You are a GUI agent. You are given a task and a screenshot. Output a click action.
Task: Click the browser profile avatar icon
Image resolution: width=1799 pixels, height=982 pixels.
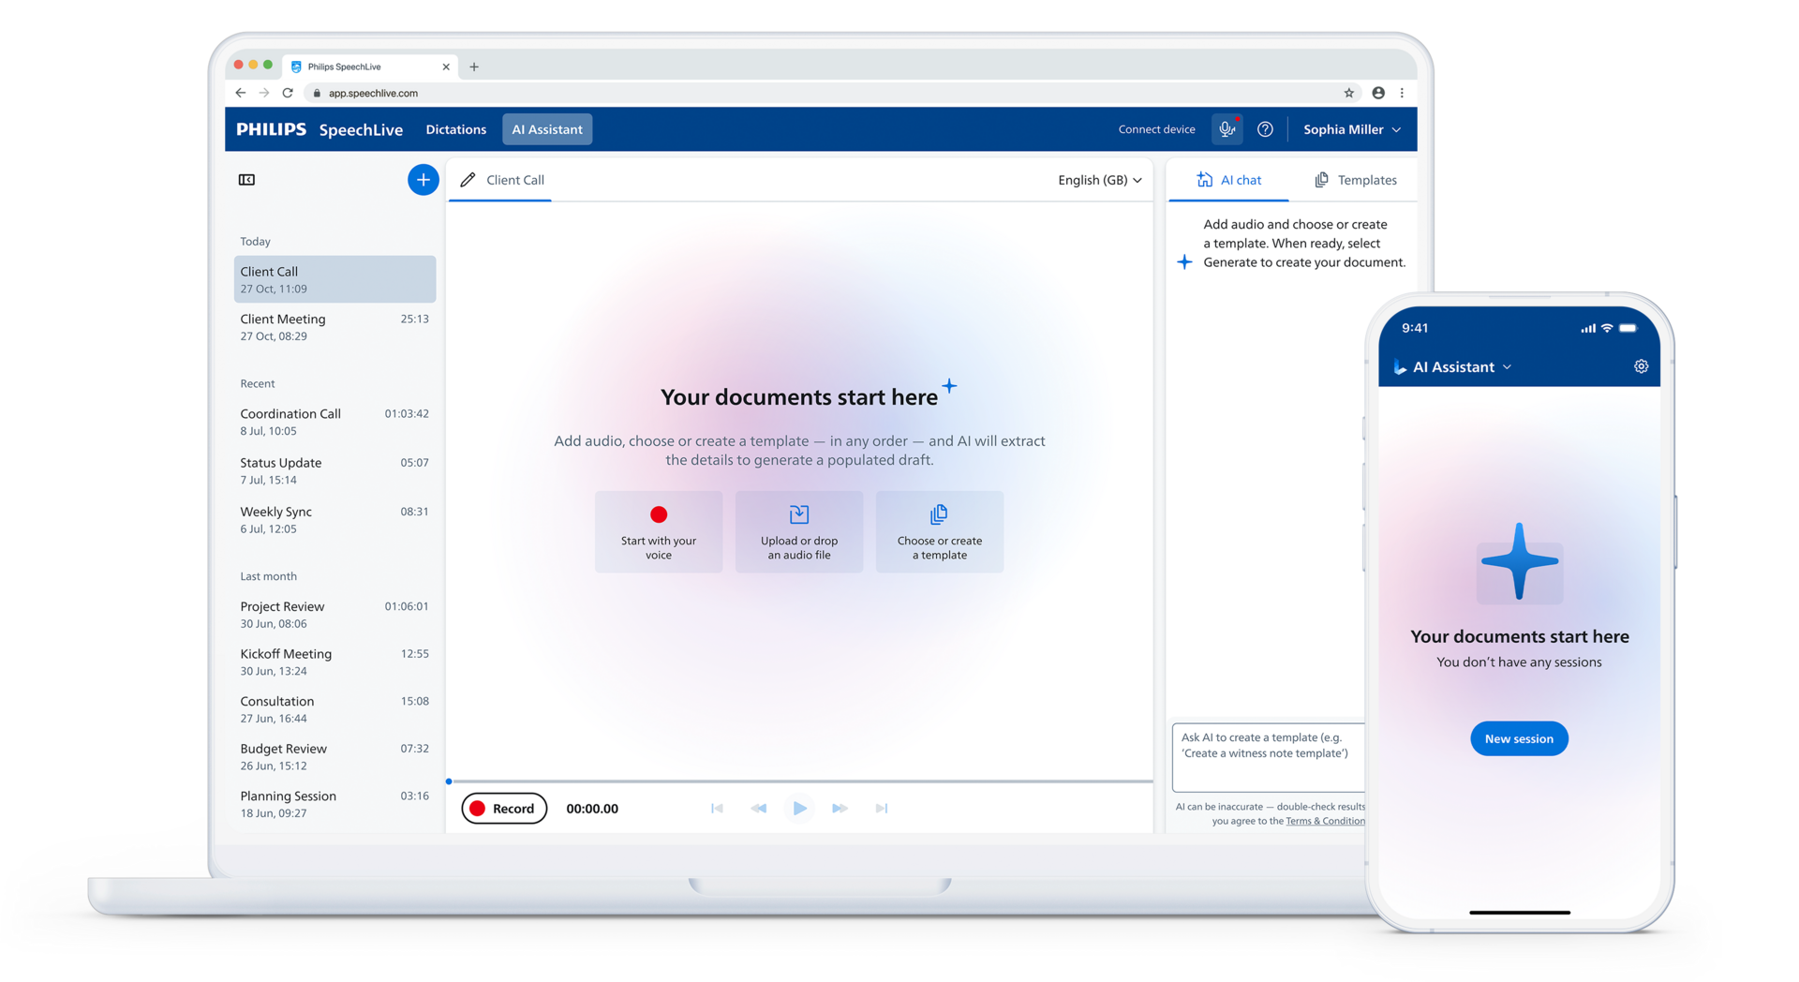[x=1378, y=93]
